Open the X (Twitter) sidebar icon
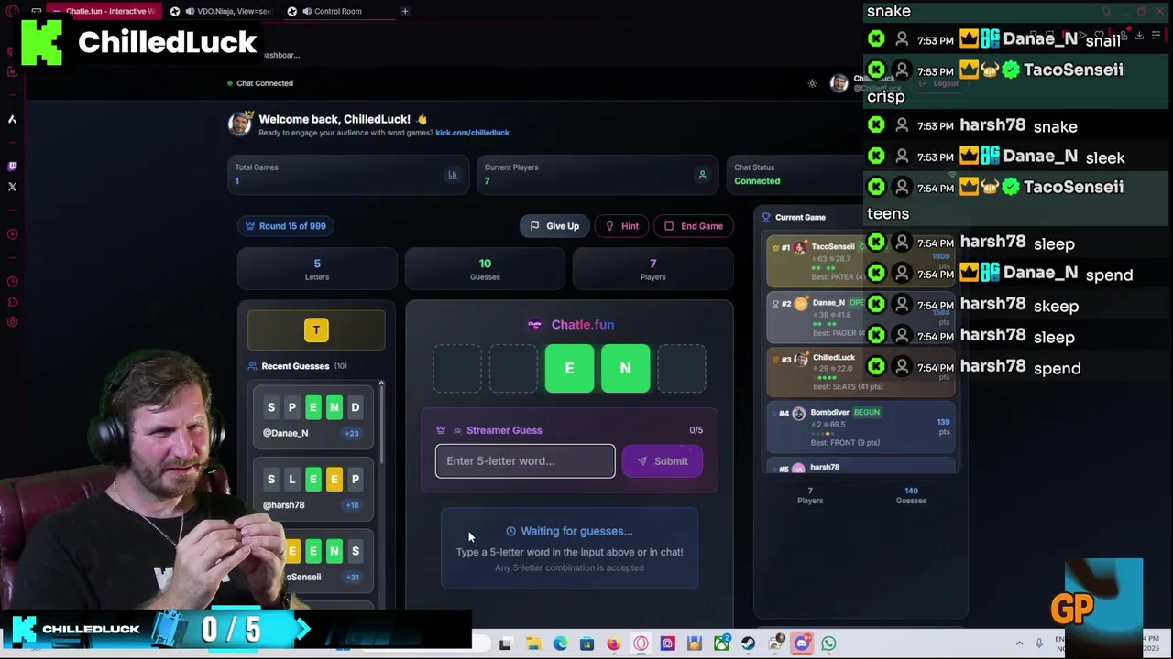 coord(12,187)
